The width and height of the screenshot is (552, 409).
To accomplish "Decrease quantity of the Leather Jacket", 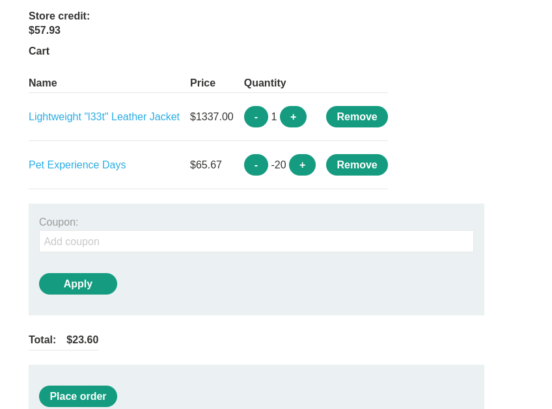I will tap(256, 117).
